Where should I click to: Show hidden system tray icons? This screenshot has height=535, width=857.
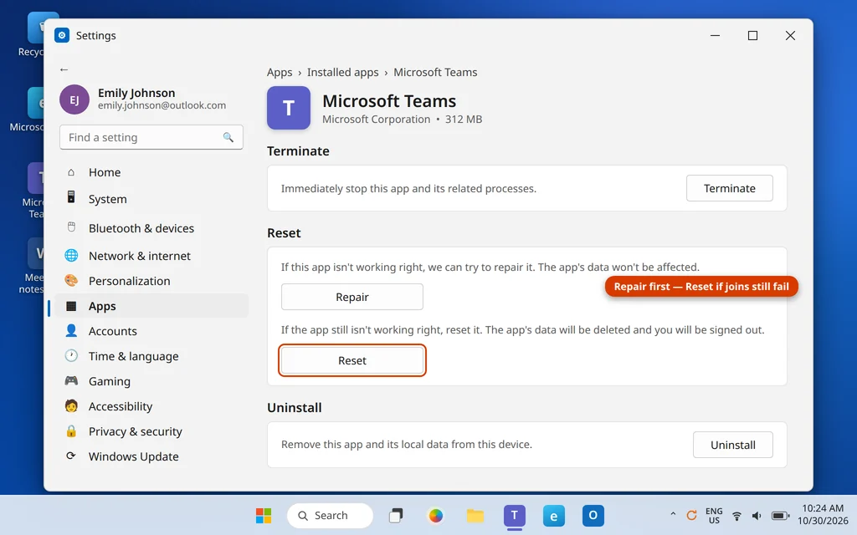point(673,514)
